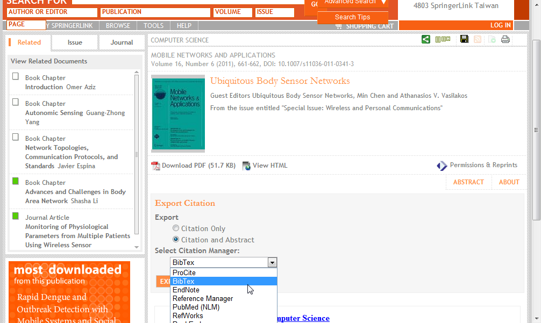Click the View HTML link
Viewport: 541px width, 323px height.
[270, 166]
